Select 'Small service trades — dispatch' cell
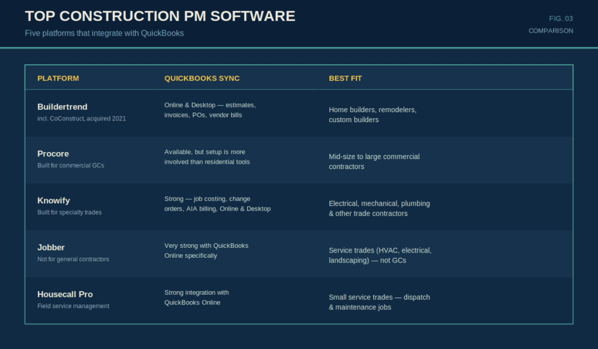This screenshot has height=349, width=598. coord(380,302)
